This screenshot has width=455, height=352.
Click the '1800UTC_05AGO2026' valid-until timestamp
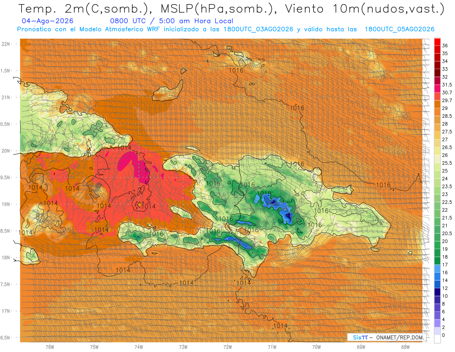[x=399, y=29]
